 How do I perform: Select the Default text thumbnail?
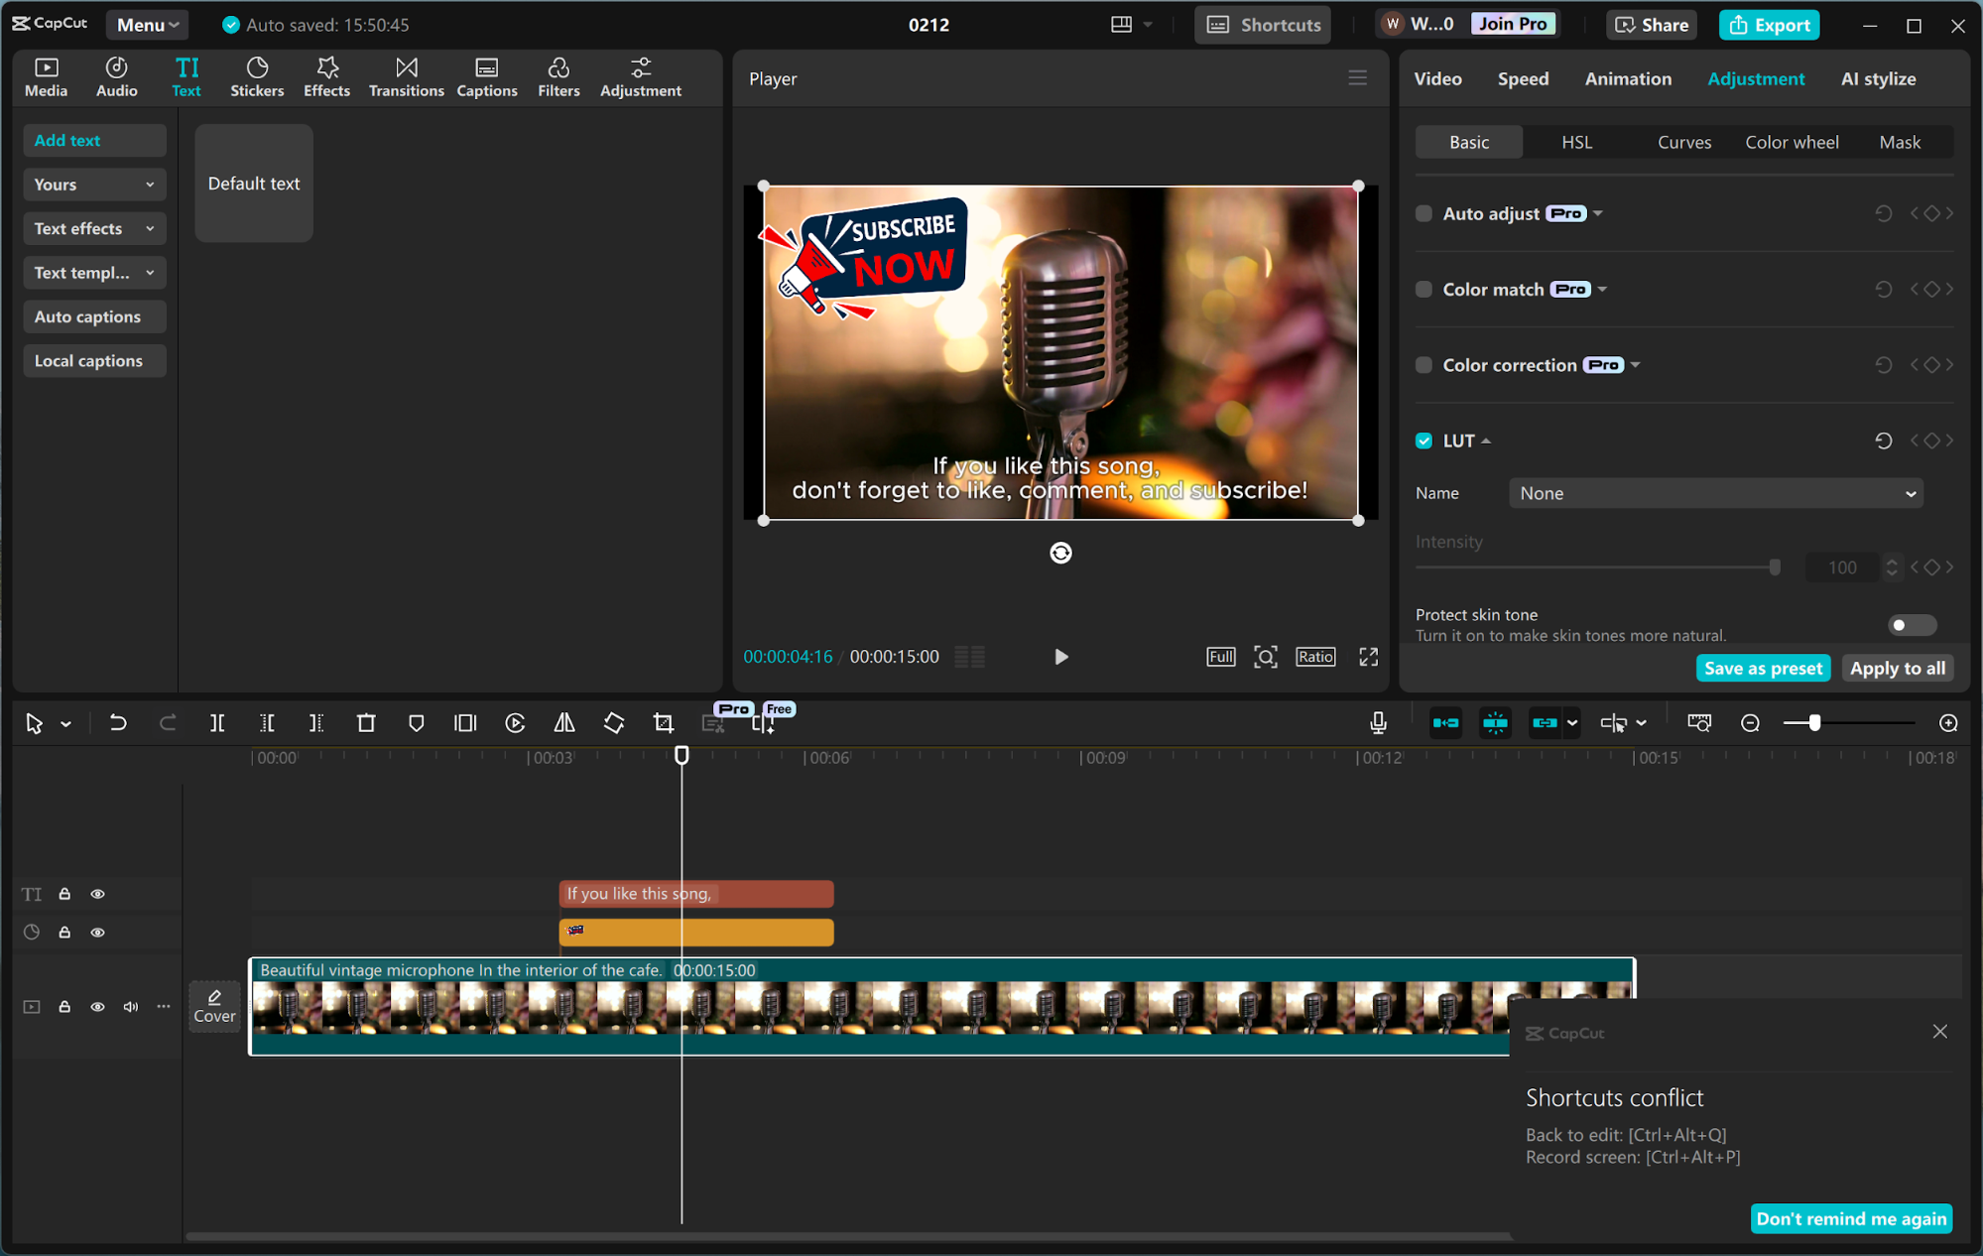tap(254, 184)
